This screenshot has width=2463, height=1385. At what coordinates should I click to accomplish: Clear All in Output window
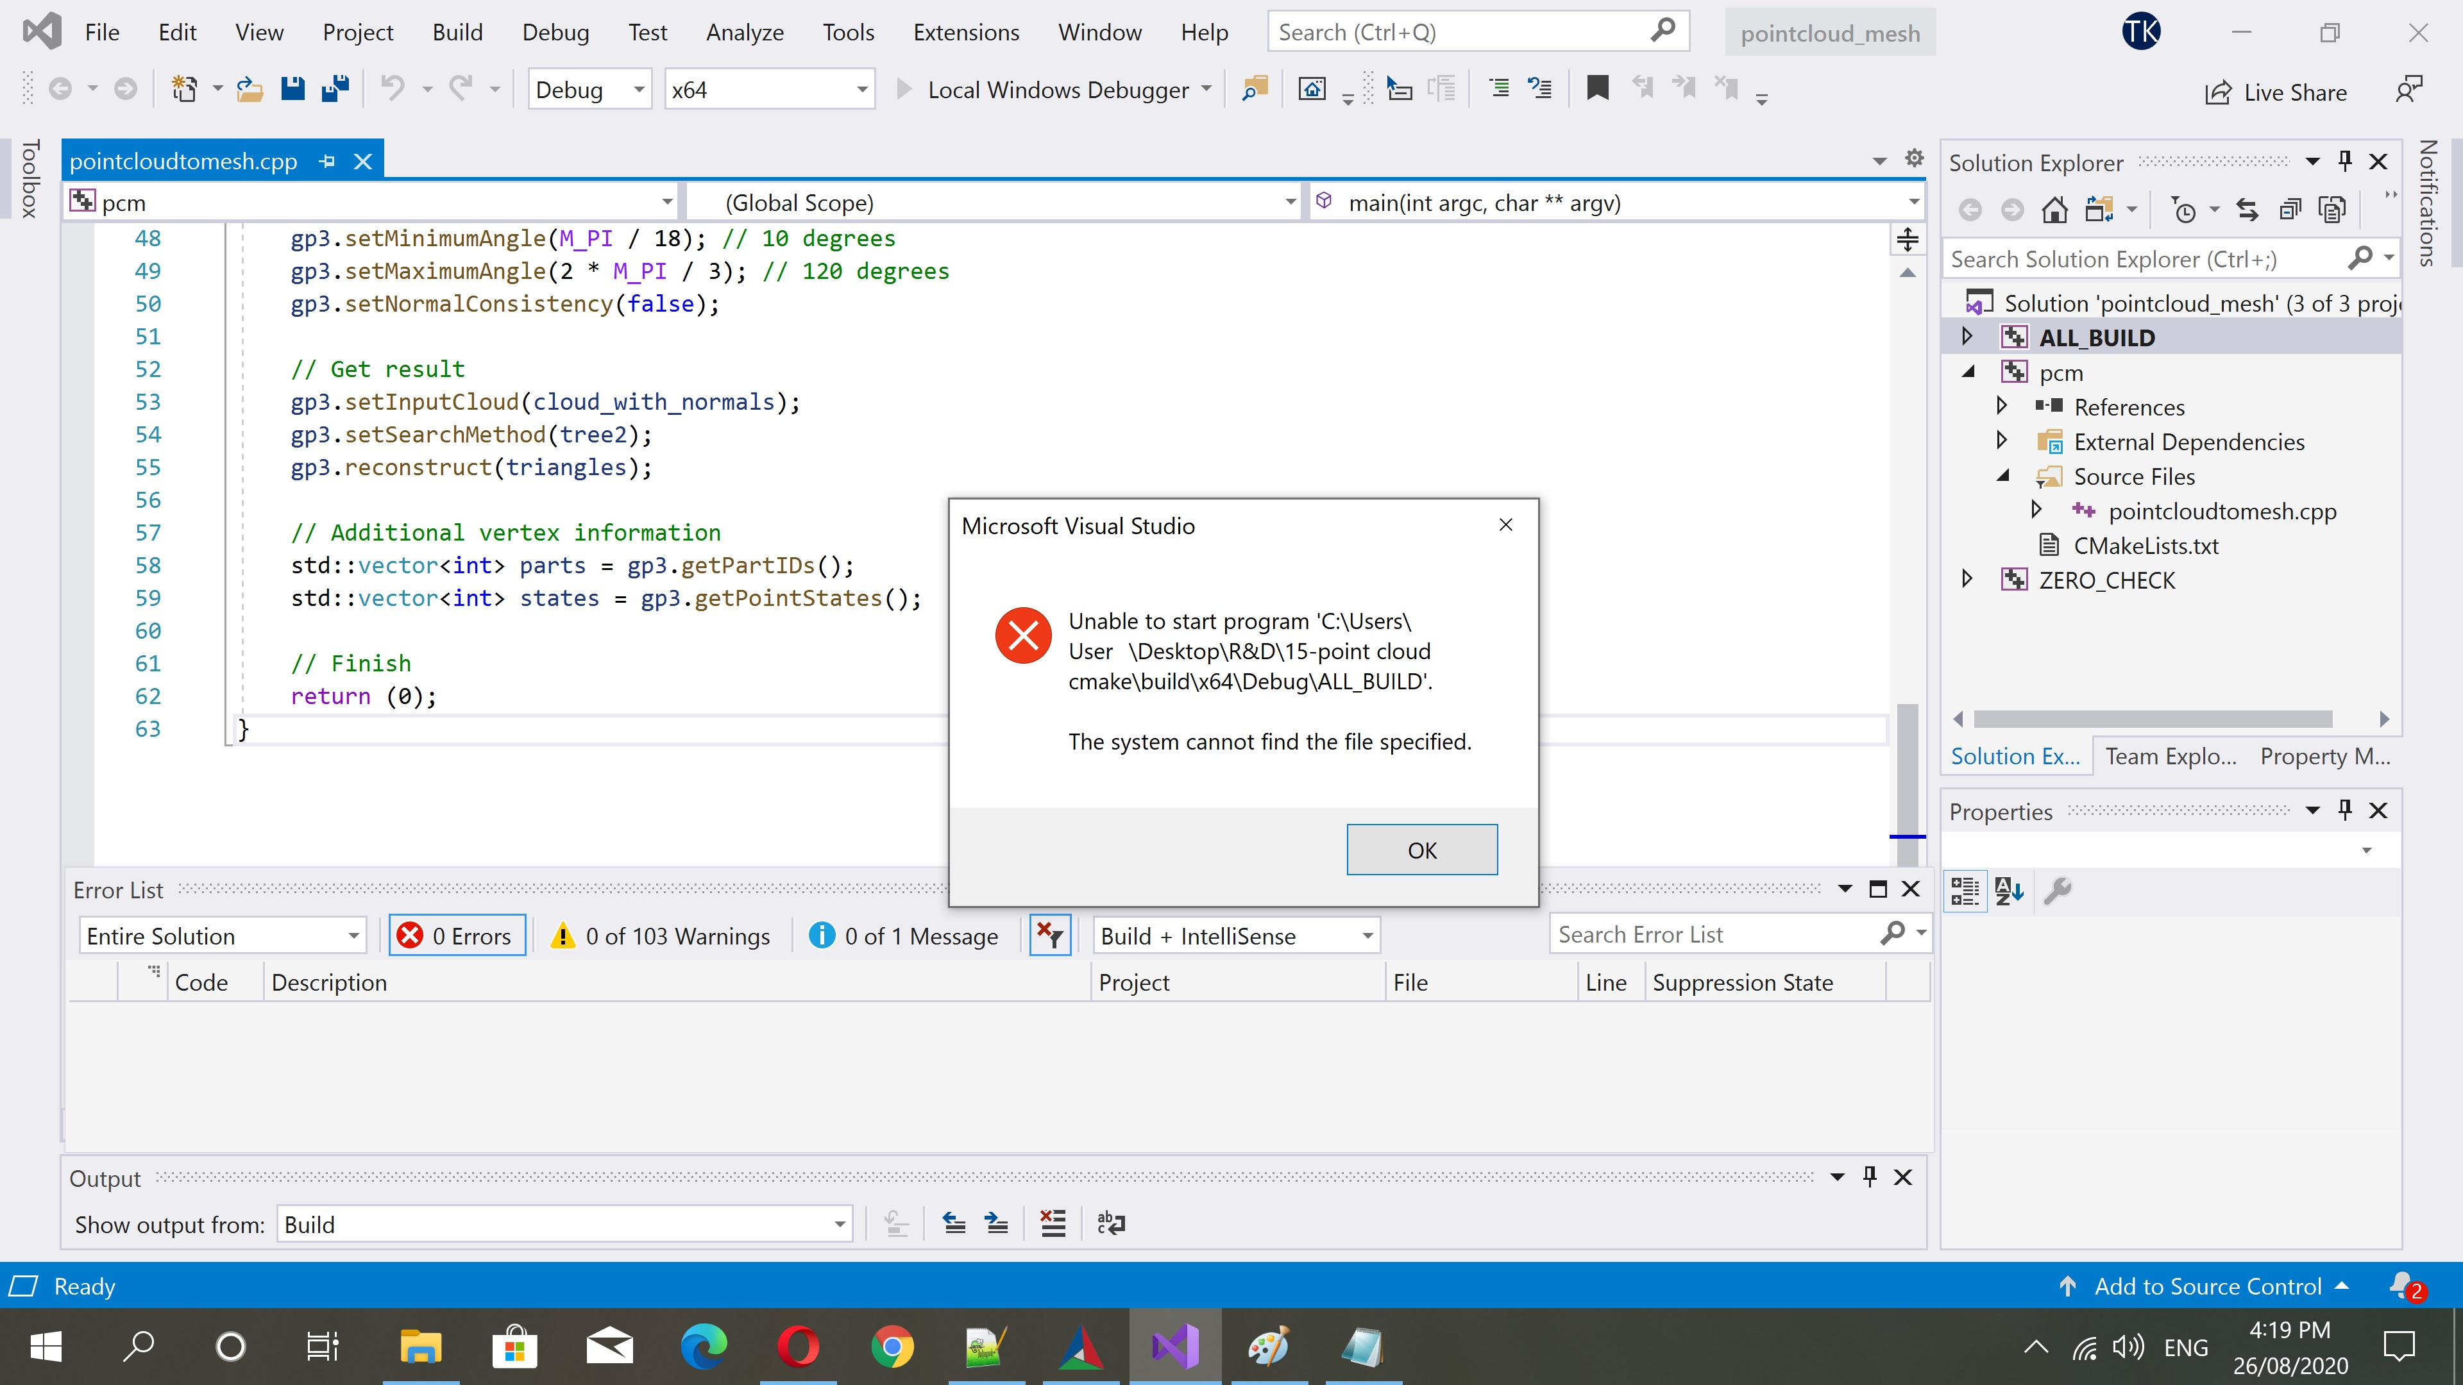(1053, 1223)
